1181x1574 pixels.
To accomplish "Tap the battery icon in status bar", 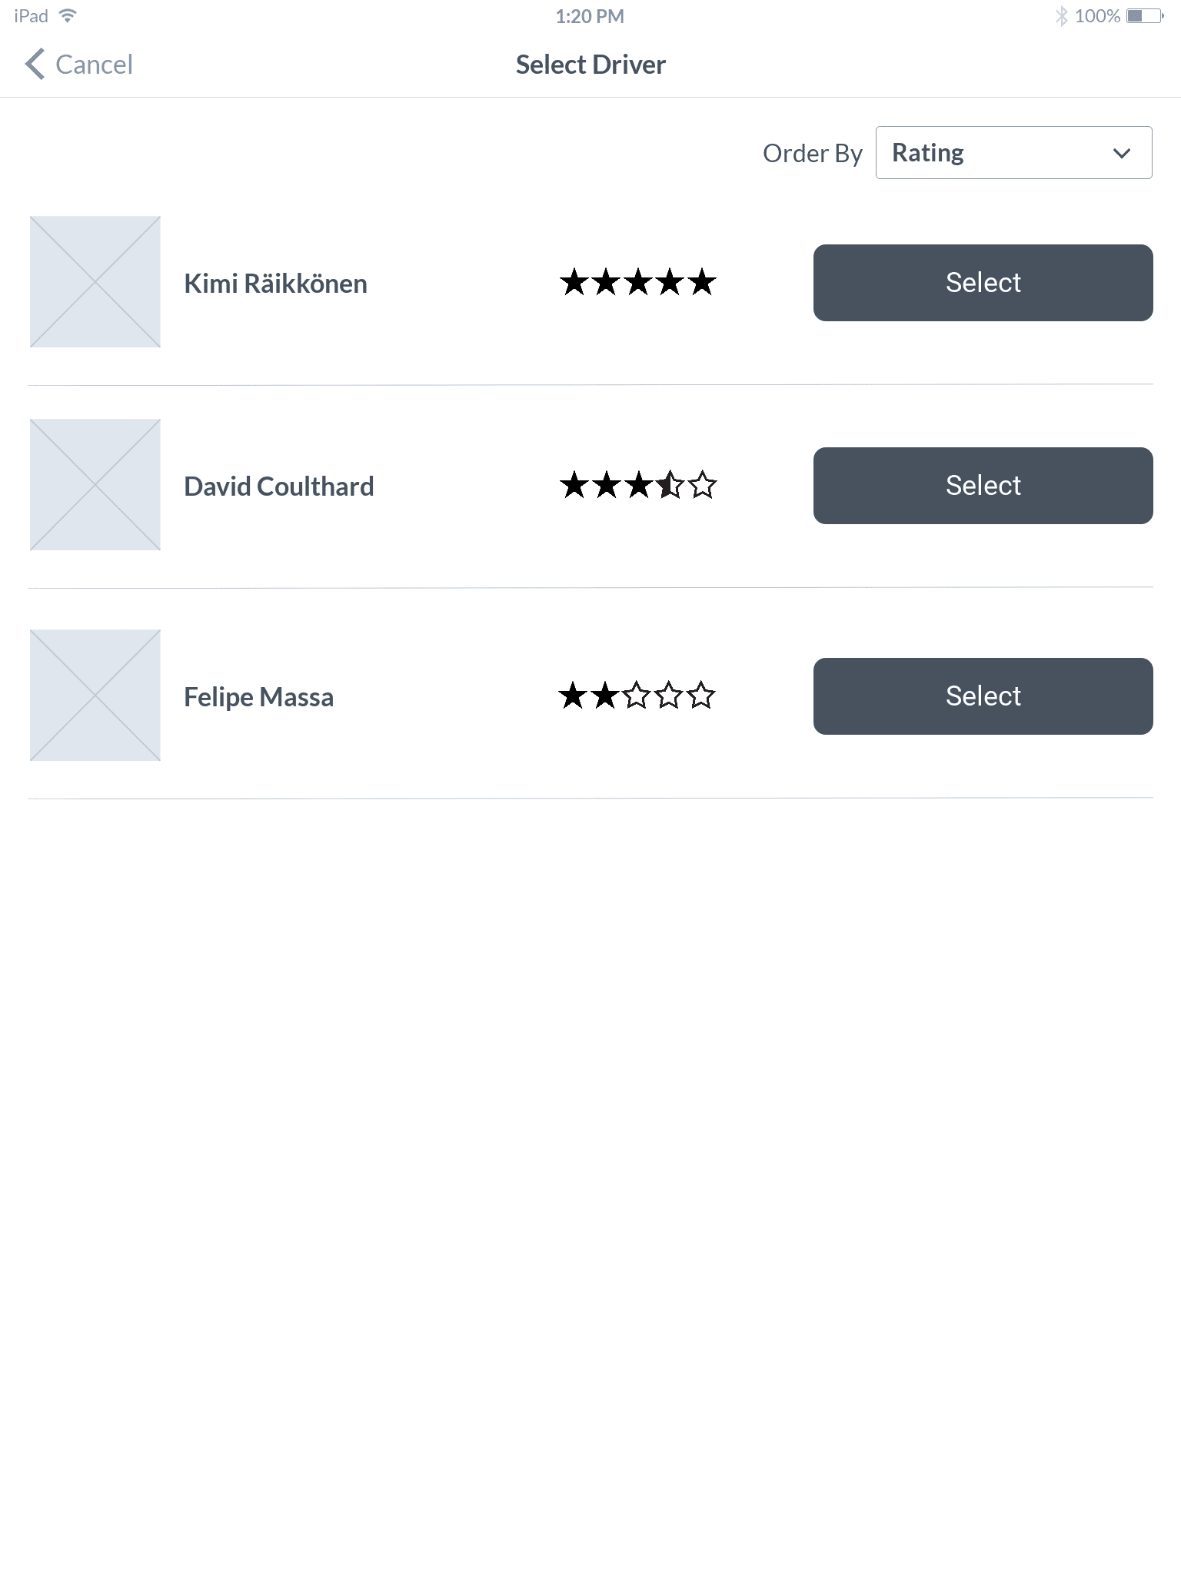I will (x=1145, y=16).
